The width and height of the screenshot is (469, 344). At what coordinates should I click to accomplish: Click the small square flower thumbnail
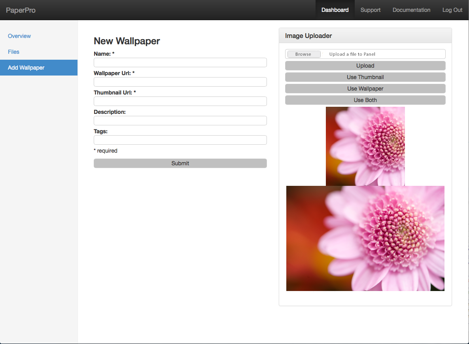[365, 146]
